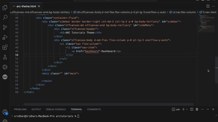Open Run and Debug view
The width and height of the screenshot is (218, 122).
pos(5,37)
